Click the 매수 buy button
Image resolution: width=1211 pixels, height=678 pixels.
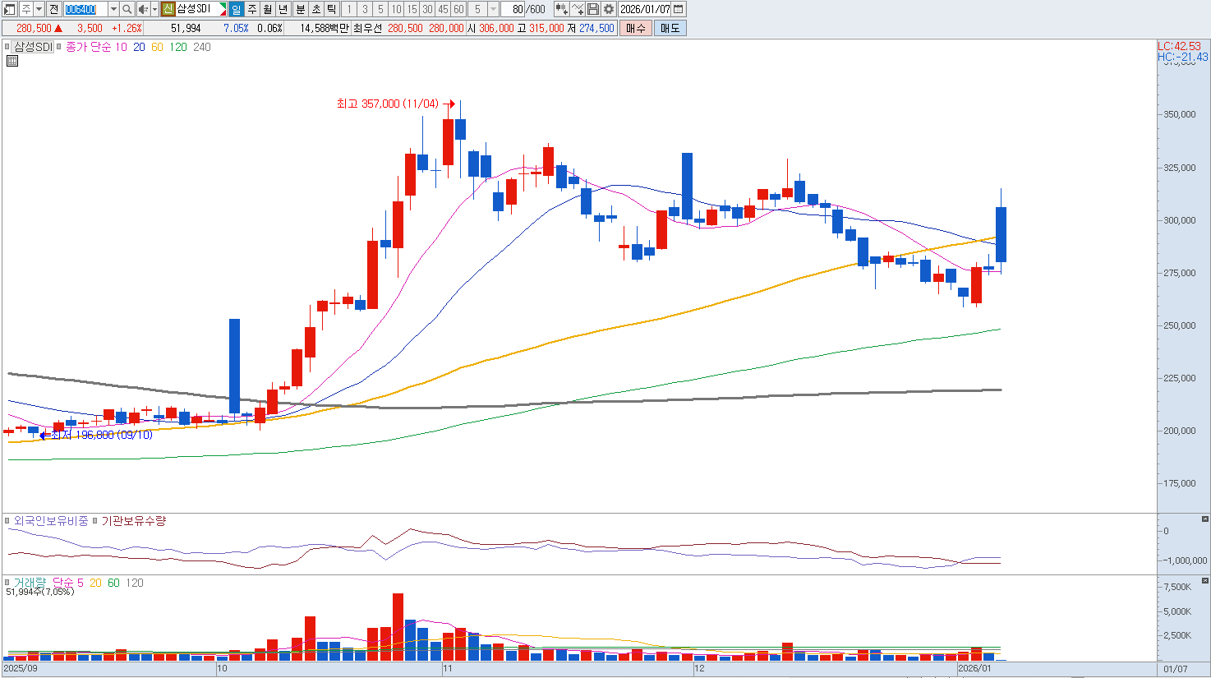(x=635, y=28)
